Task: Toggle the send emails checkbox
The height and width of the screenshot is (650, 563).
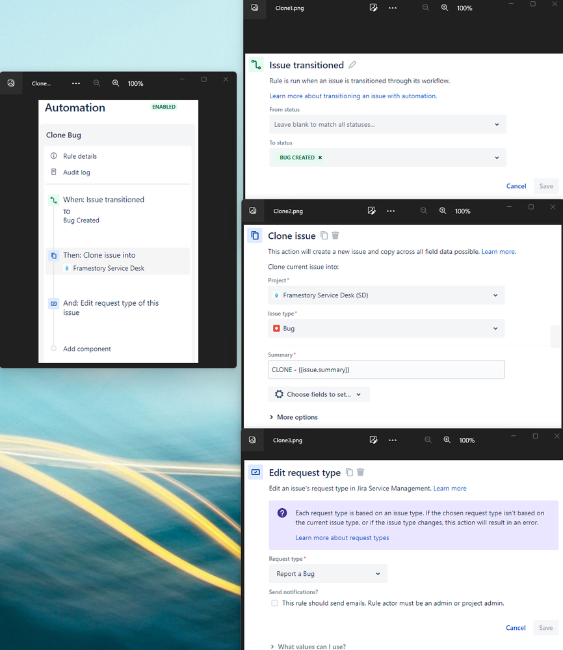Action: tap(274, 603)
